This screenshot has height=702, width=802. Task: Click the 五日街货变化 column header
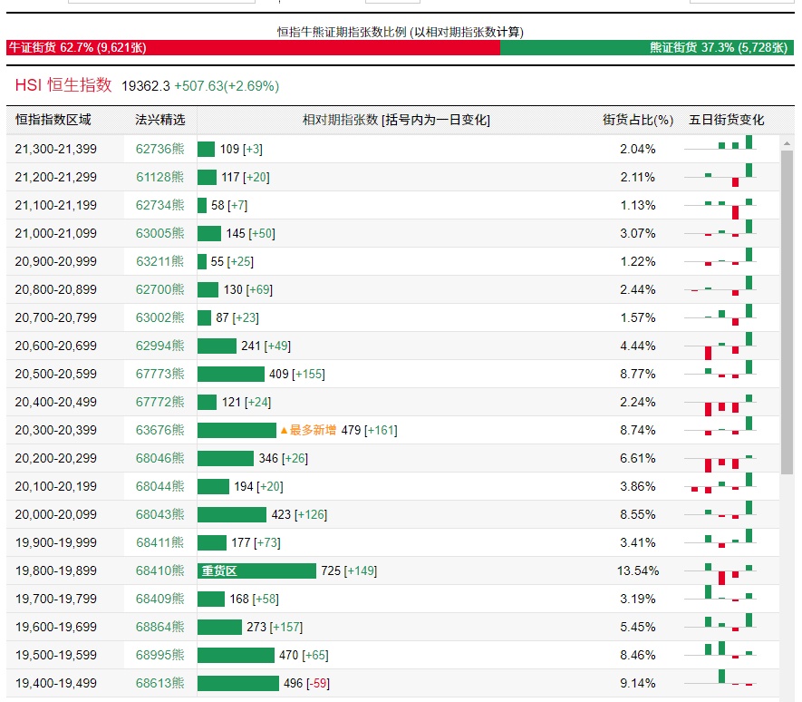[x=726, y=120]
